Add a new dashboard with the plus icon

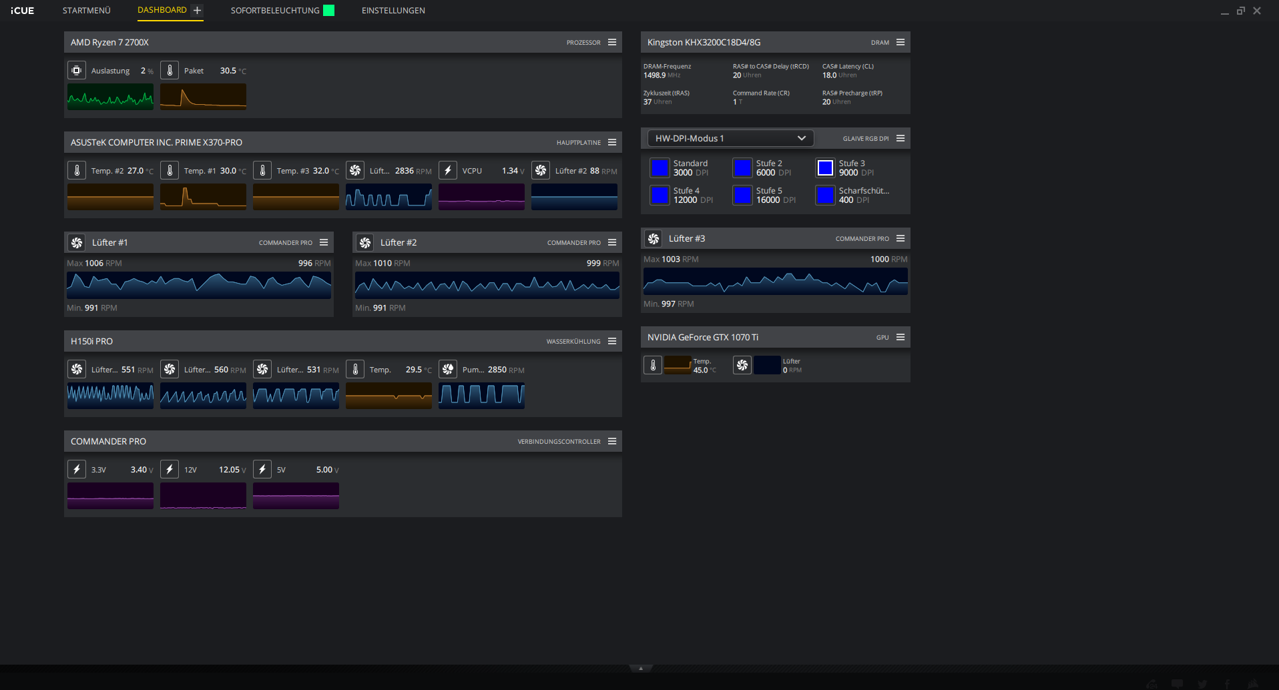197,10
